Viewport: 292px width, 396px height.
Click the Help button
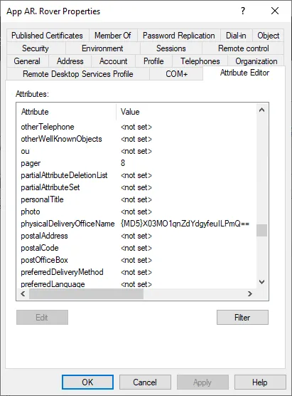coord(260,382)
